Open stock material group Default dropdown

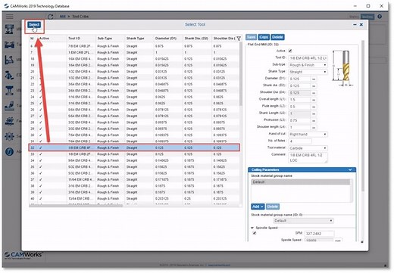click(303, 221)
